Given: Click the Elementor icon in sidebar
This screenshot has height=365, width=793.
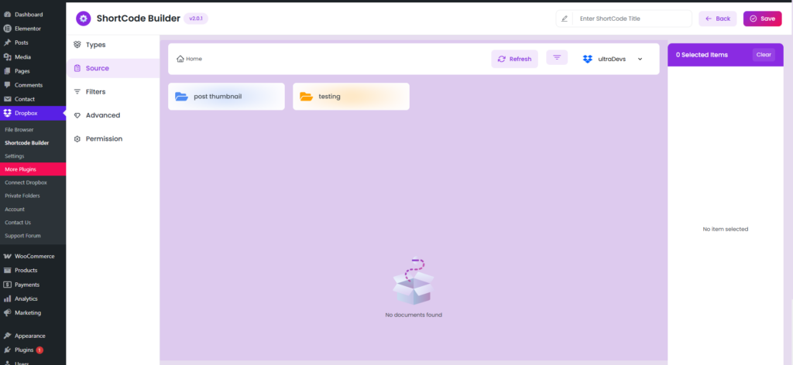Looking at the screenshot, I should coord(8,29).
